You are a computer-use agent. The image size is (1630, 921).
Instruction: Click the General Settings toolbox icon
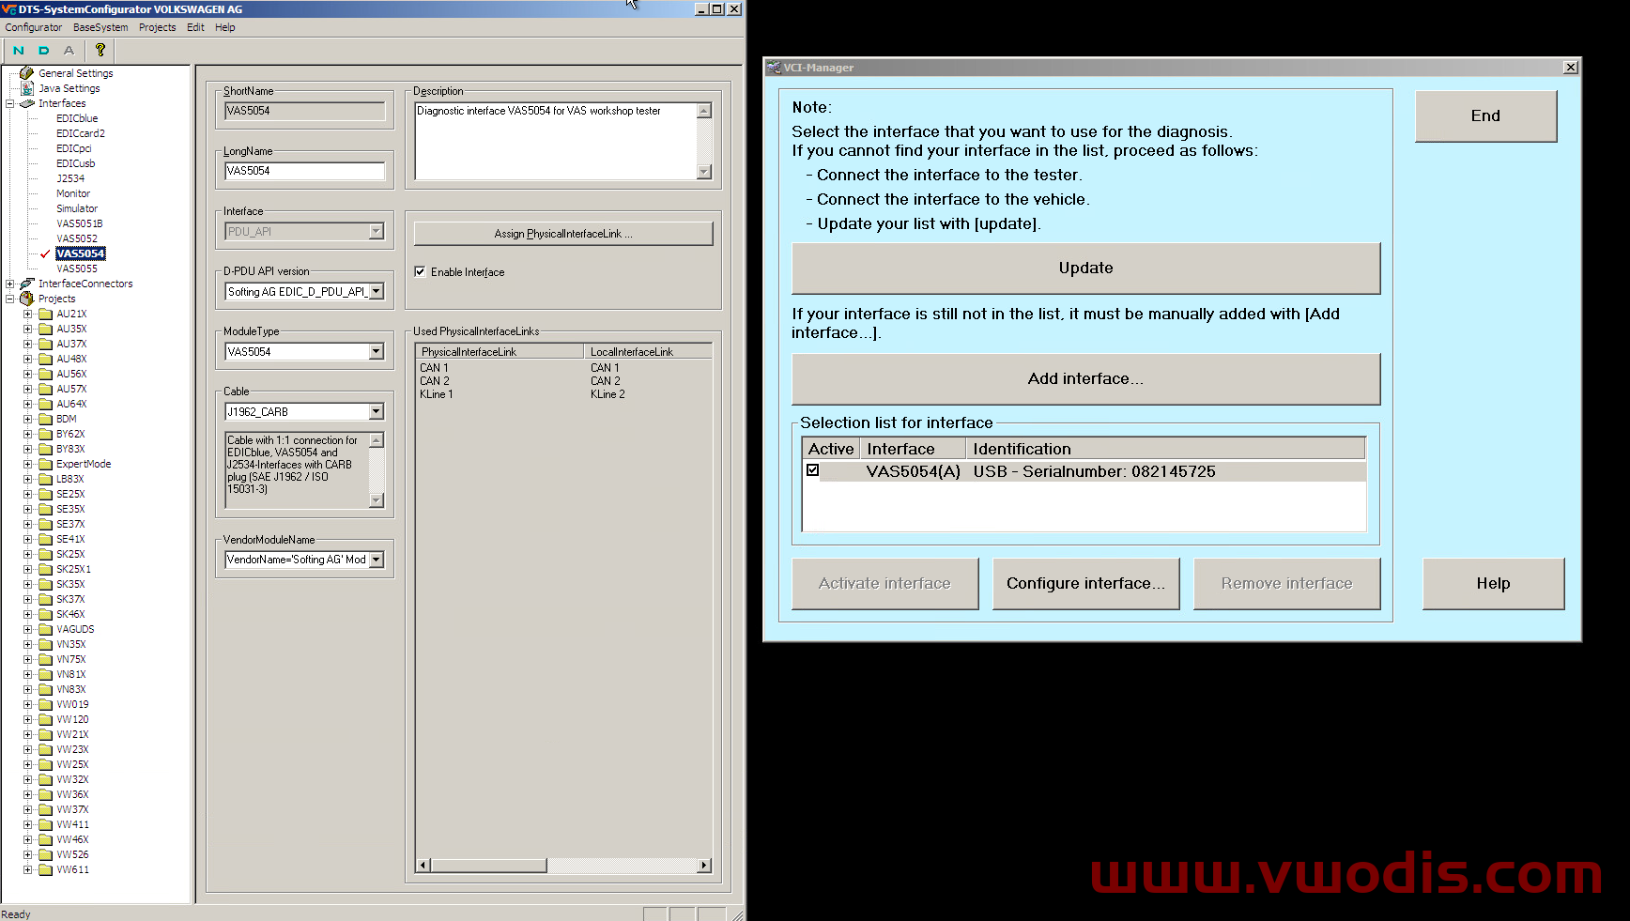tap(27, 72)
